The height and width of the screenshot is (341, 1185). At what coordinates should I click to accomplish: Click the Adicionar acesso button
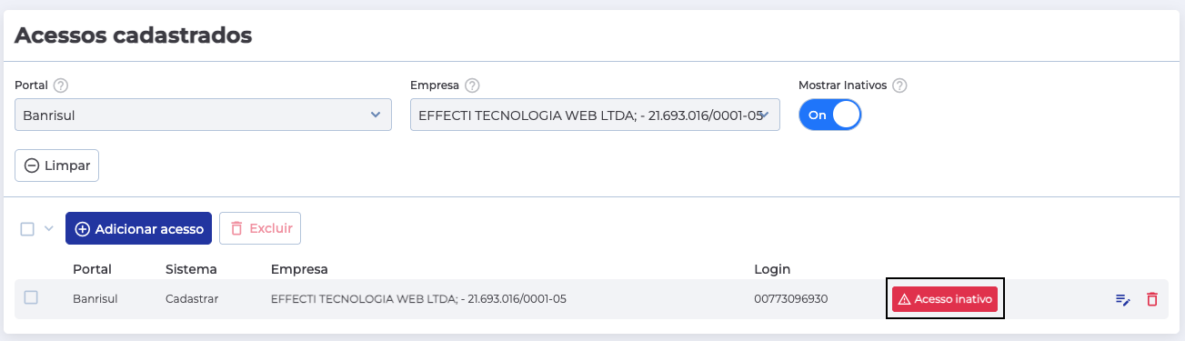[x=138, y=229]
